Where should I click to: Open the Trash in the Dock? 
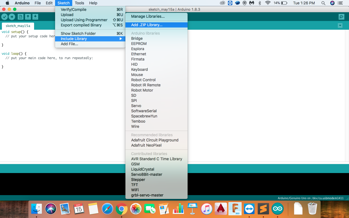pyautogui.click(x=312, y=209)
